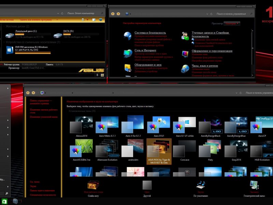Select the Aero Metro 8.1.1 theme
This screenshot has height=205, width=273.
pyautogui.click(x=107, y=127)
